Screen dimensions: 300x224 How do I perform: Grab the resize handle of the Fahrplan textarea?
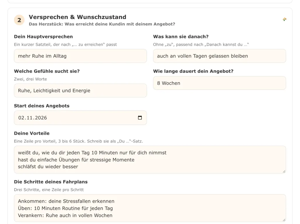click(x=284, y=220)
